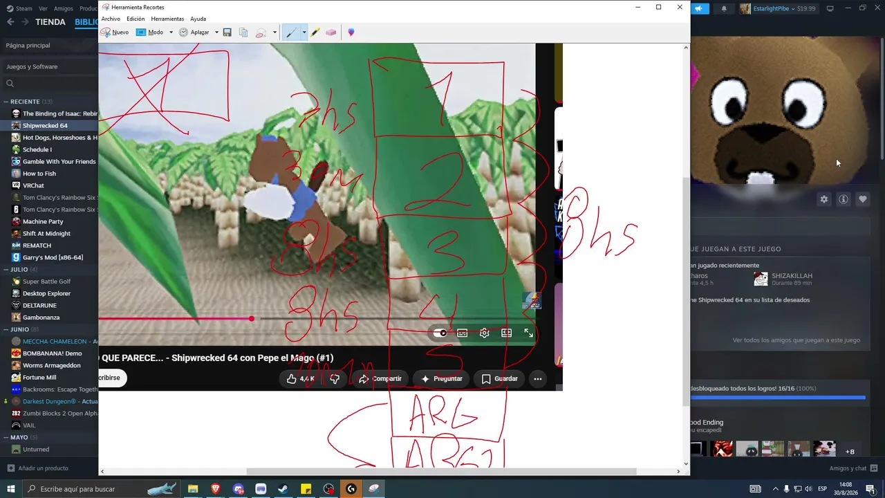This screenshot has height=498, width=885.
Task: Open Discord from the taskbar
Action: 239,489
